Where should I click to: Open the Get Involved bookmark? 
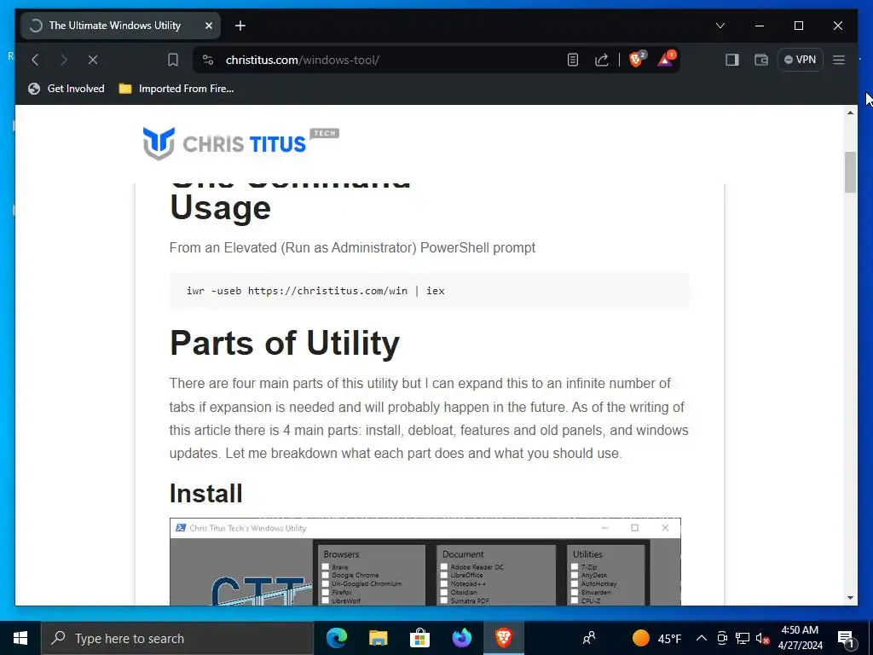(66, 89)
